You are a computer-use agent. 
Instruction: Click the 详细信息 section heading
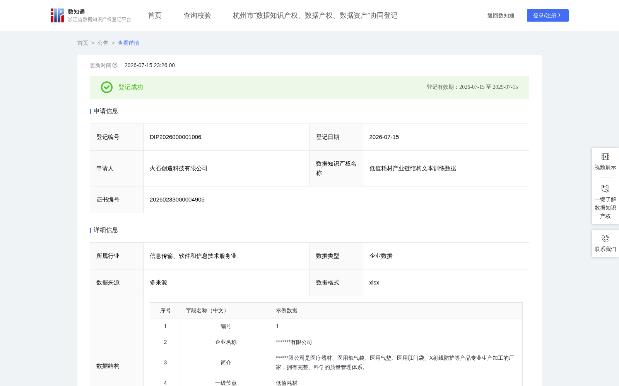pyautogui.click(x=106, y=230)
